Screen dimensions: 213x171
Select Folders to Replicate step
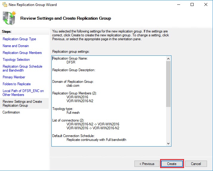(x=17, y=84)
